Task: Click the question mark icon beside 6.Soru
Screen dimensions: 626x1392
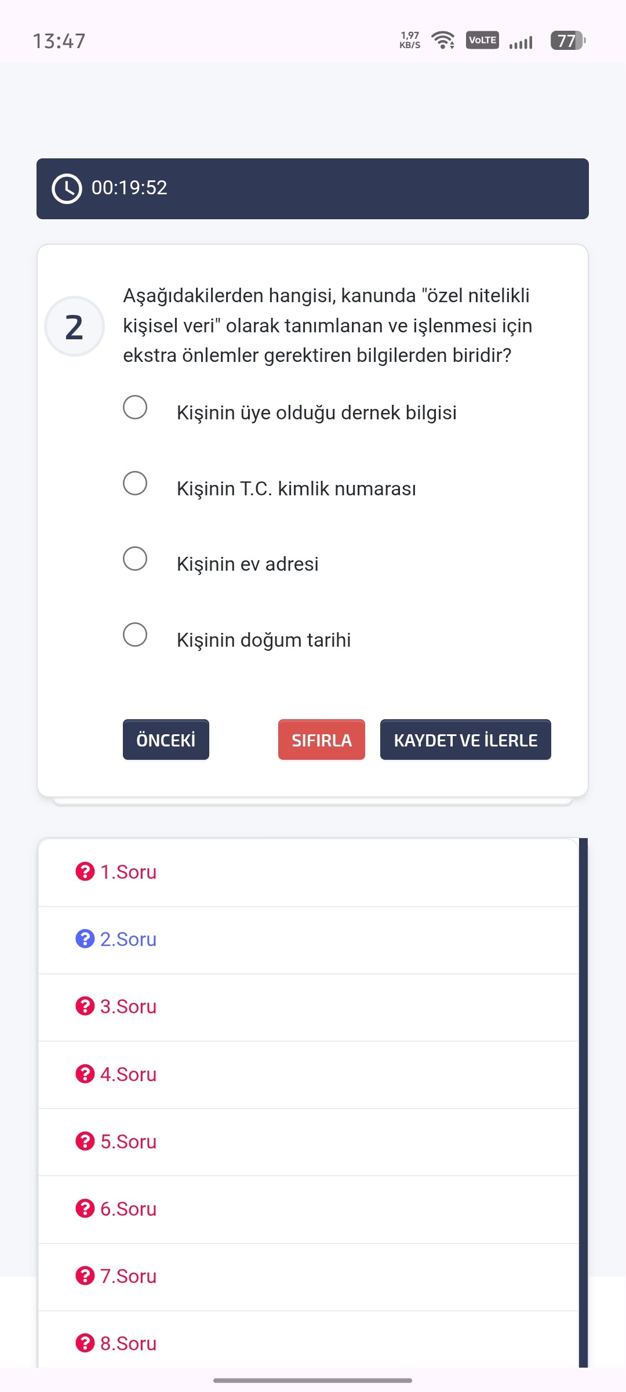Action: [x=85, y=1208]
